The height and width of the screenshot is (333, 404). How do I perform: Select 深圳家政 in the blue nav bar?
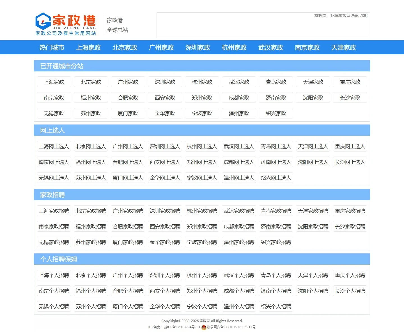coord(198,48)
